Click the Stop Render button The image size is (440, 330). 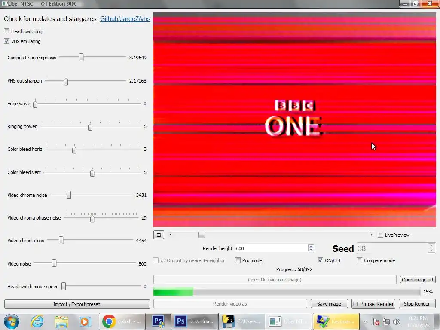417,304
